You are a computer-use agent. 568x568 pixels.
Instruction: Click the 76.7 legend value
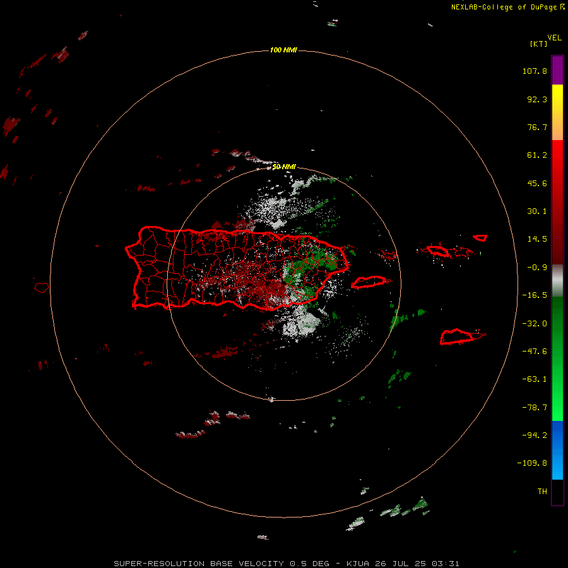coord(537,127)
